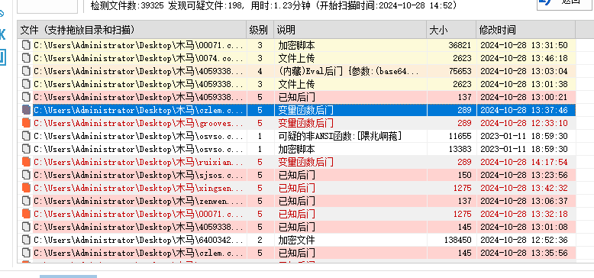Click file icon of row sized 11655
The height and width of the screenshot is (278, 594).
click(26, 136)
